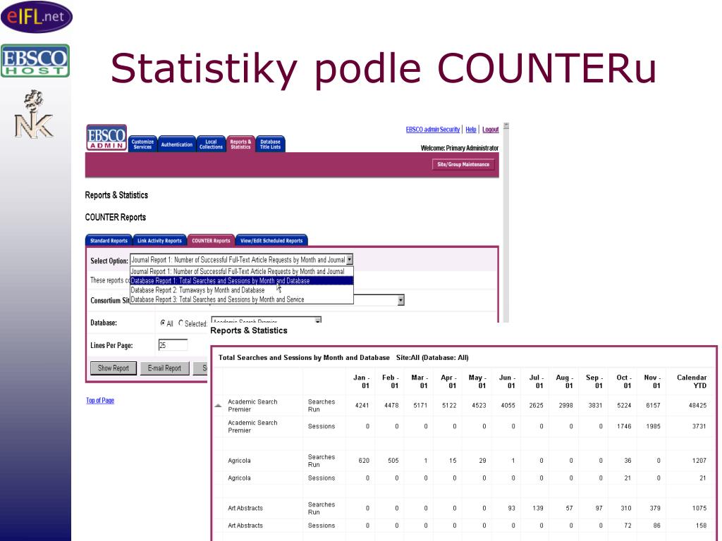The height and width of the screenshot is (541, 722).
Task: Click the Logout link
Action: (x=491, y=130)
